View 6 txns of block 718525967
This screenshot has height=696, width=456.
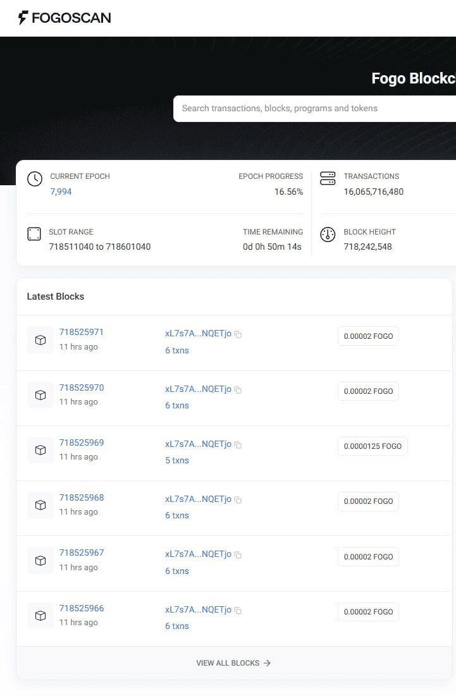click(177, 571)
